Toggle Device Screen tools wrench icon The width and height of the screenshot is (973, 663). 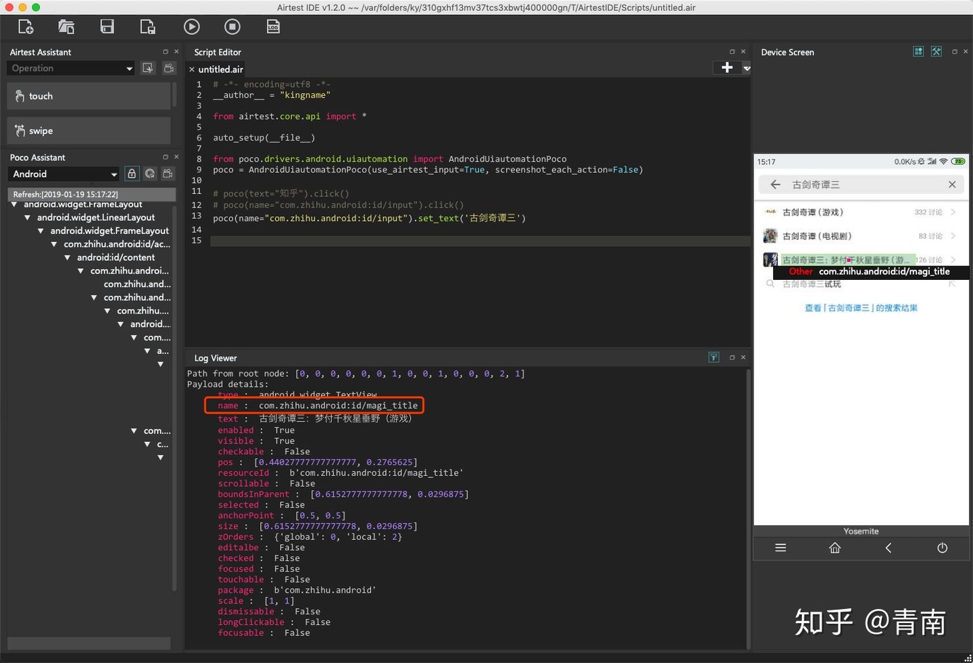pos(937,51)
